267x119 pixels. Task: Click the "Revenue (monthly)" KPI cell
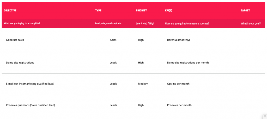(x=178, y=40)
